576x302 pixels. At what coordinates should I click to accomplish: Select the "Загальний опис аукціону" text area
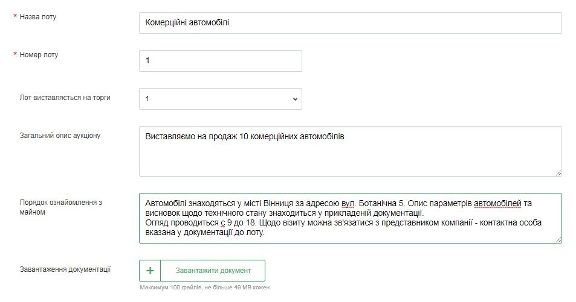tap(350, 151)
